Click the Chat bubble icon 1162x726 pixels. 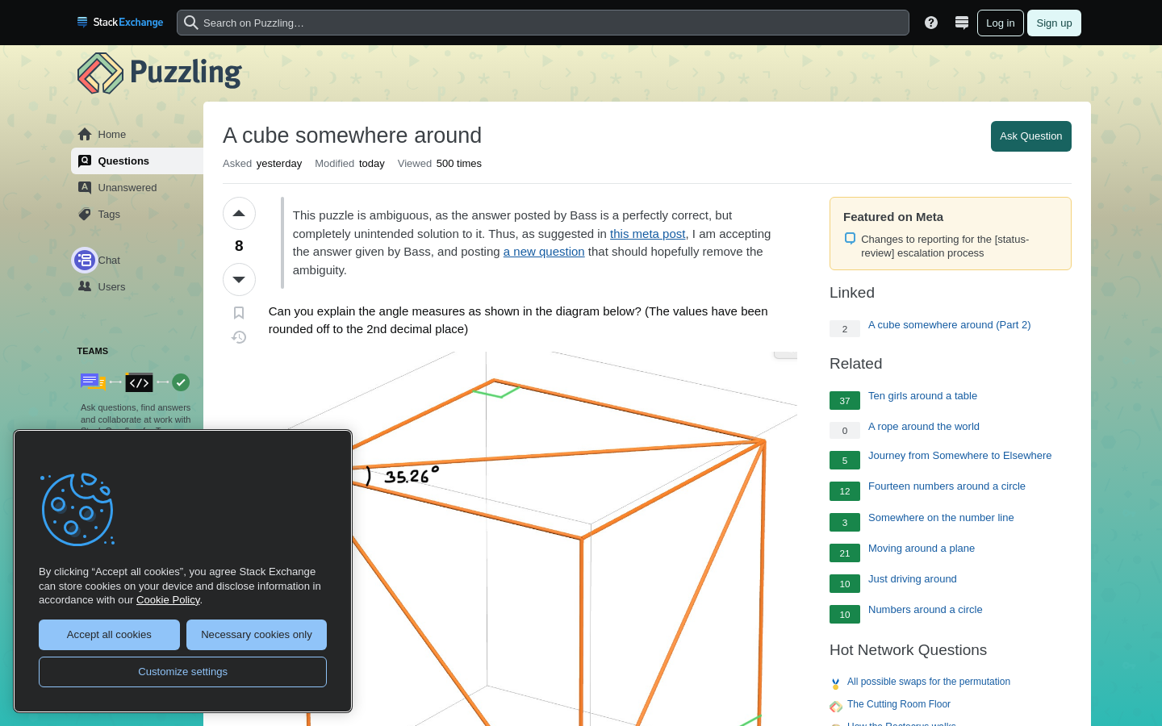pos(85,260)
